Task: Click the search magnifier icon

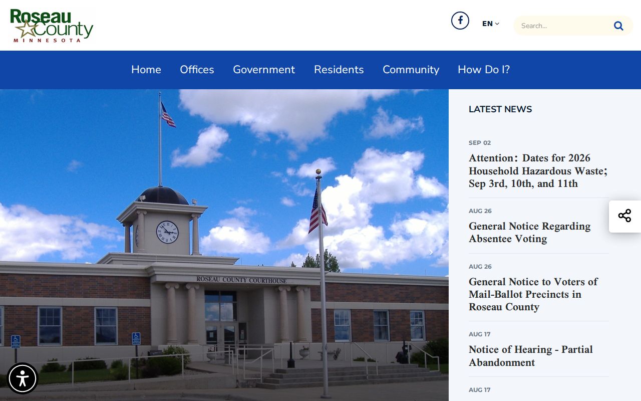Action: click(618, 26)
